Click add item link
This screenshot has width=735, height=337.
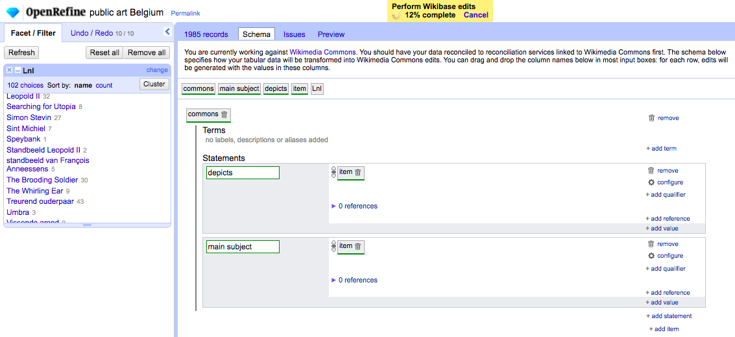click(x=664, y=329)
